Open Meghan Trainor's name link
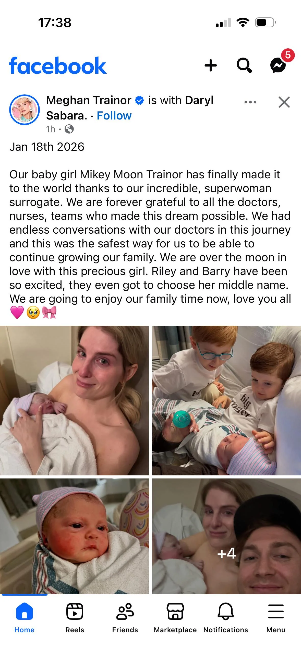The height and width of the screenshot is (654, 301). click(x=89, y=100)
